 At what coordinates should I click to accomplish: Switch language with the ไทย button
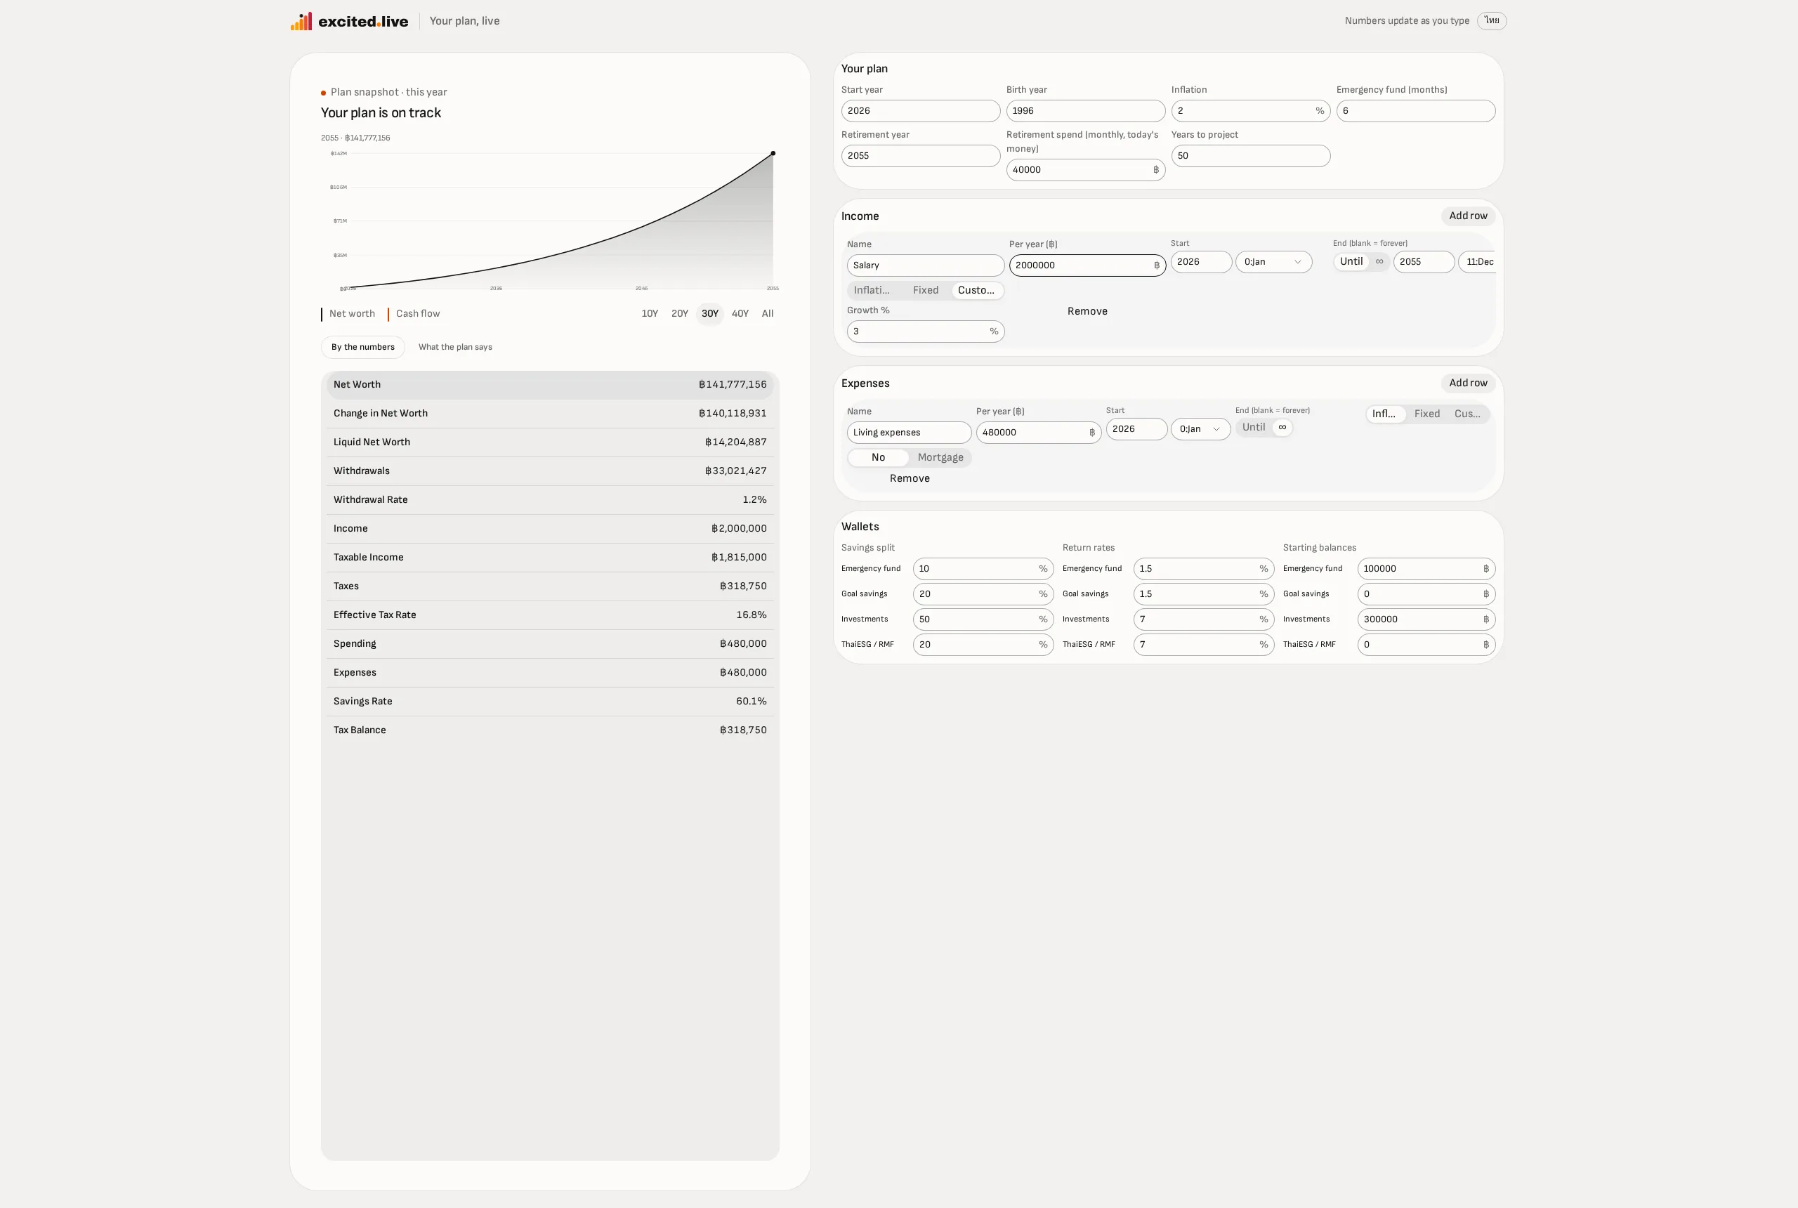pyautogui.click(x=1491, y=21)
